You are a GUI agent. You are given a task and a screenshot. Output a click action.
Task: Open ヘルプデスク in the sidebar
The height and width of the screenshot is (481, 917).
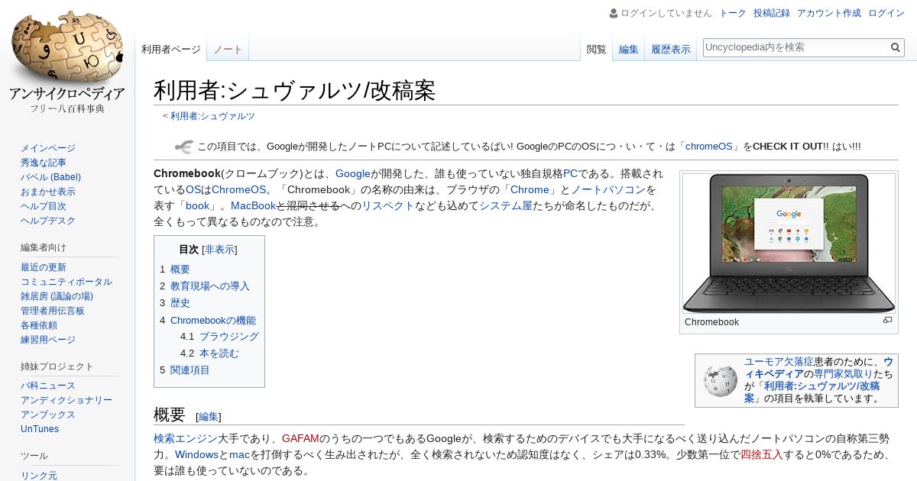pos(48,221)
